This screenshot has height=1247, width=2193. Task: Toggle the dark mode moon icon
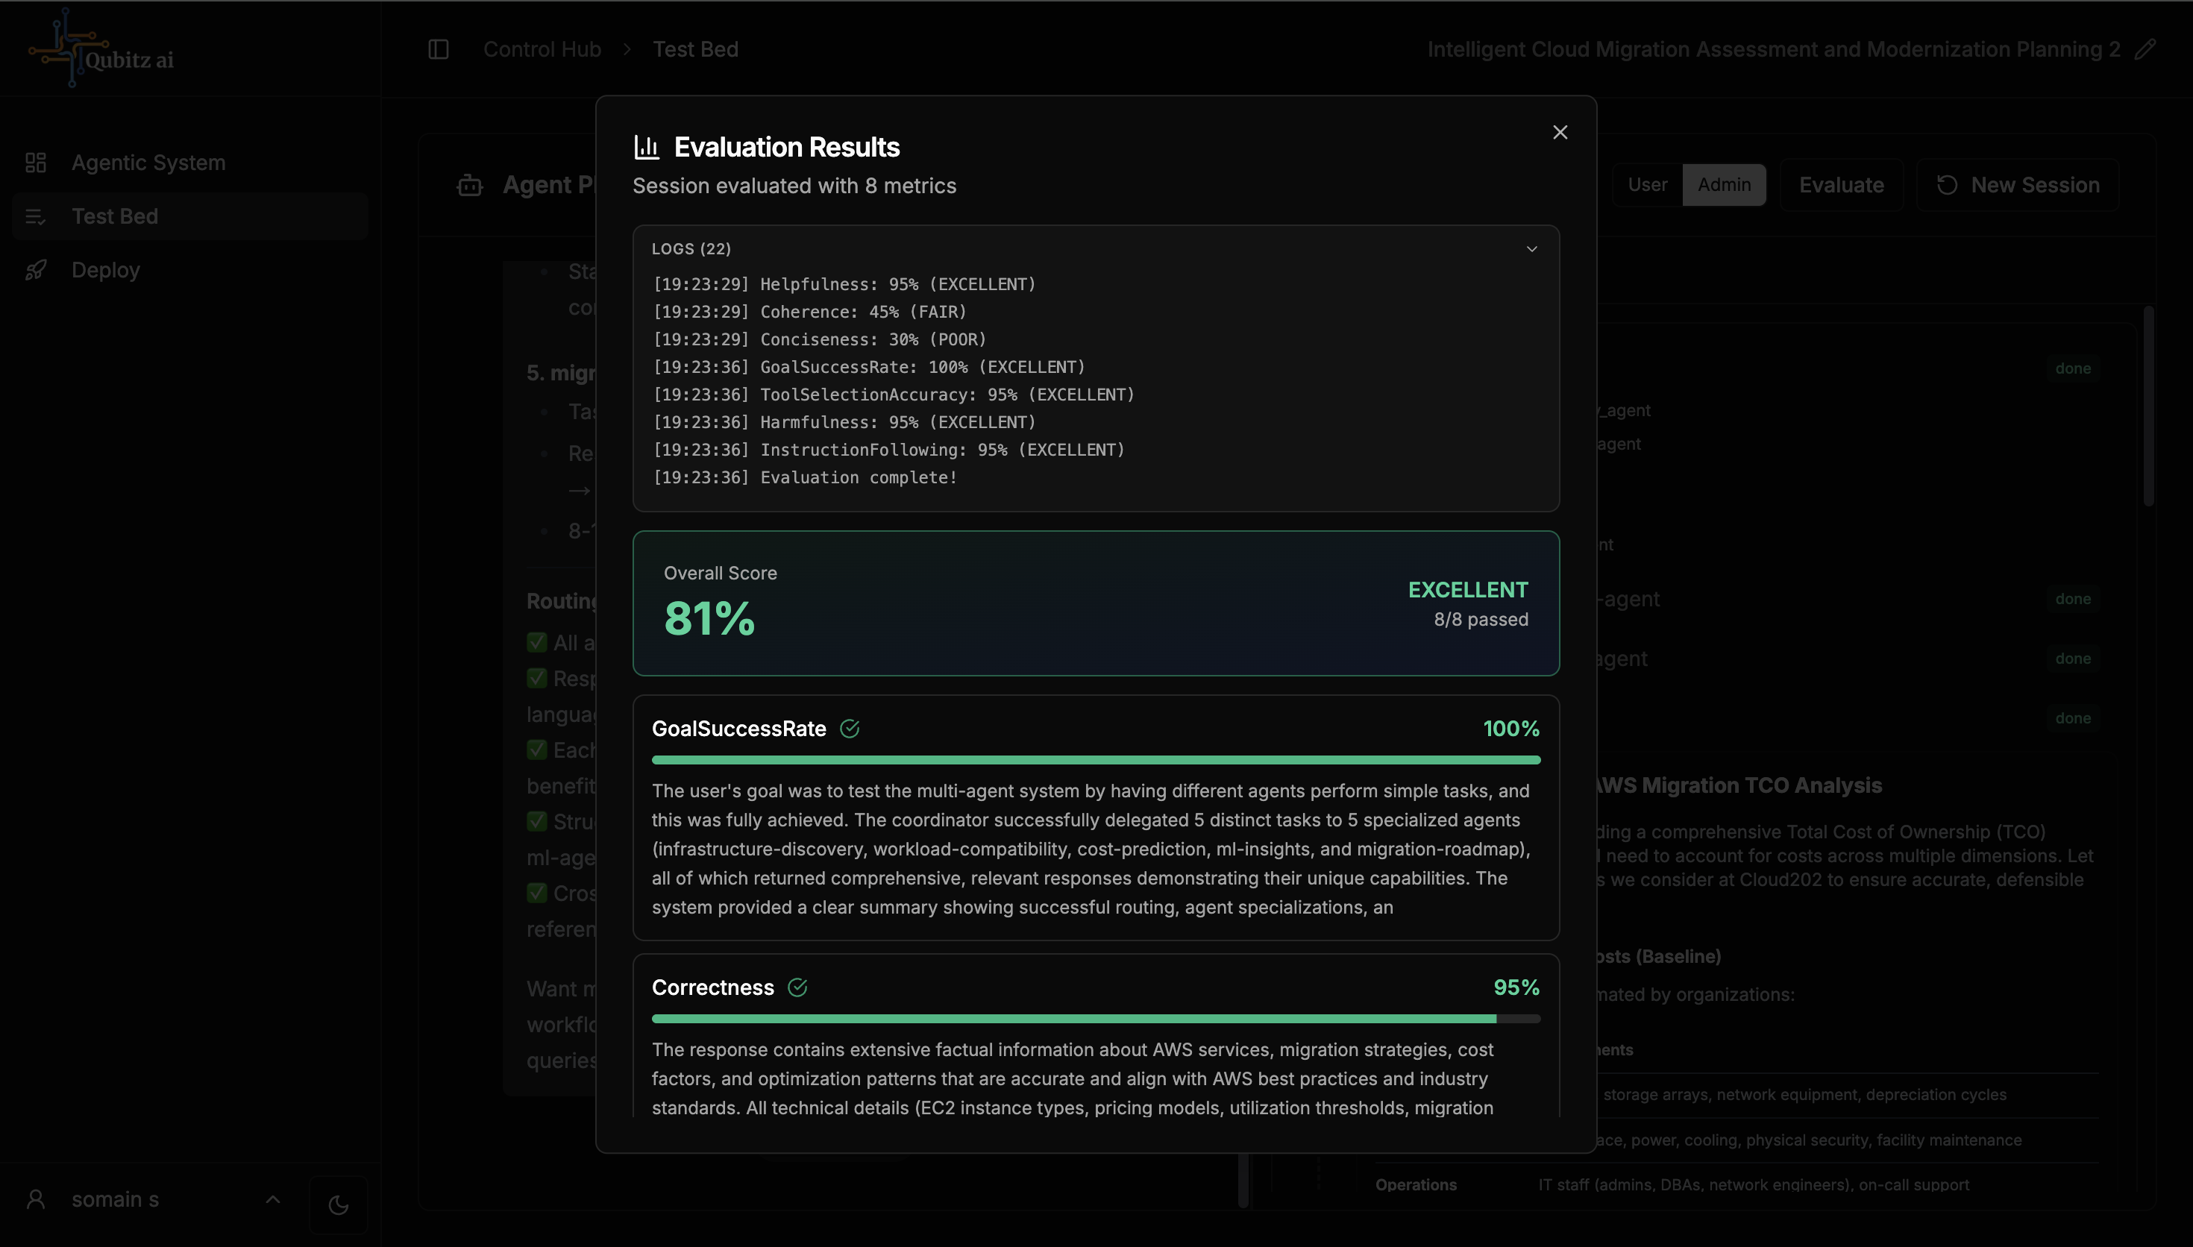(x=338, y=1204)
